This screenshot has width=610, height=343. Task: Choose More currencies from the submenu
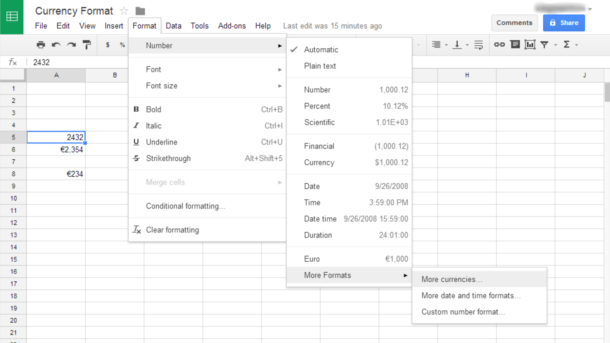click(x=452, y=279)
